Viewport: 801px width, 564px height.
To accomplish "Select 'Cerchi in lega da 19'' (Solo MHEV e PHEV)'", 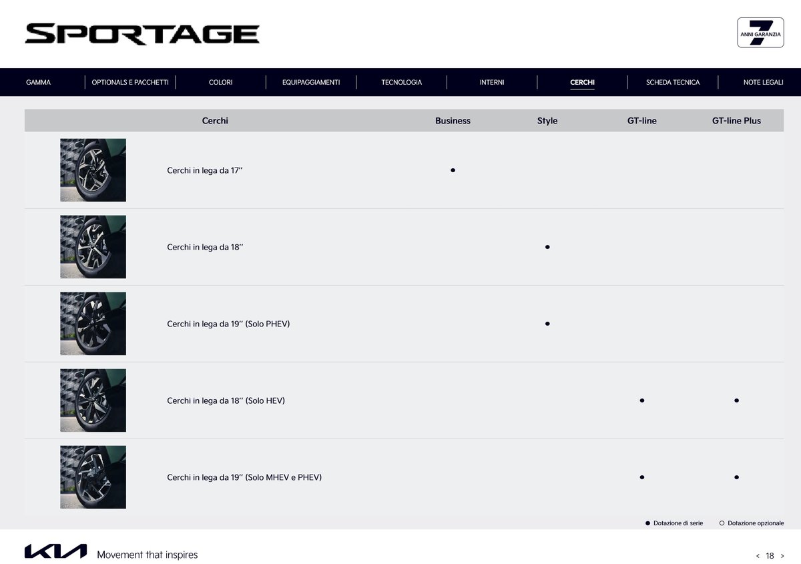I will pyautogui.click(x=244, y=478).
